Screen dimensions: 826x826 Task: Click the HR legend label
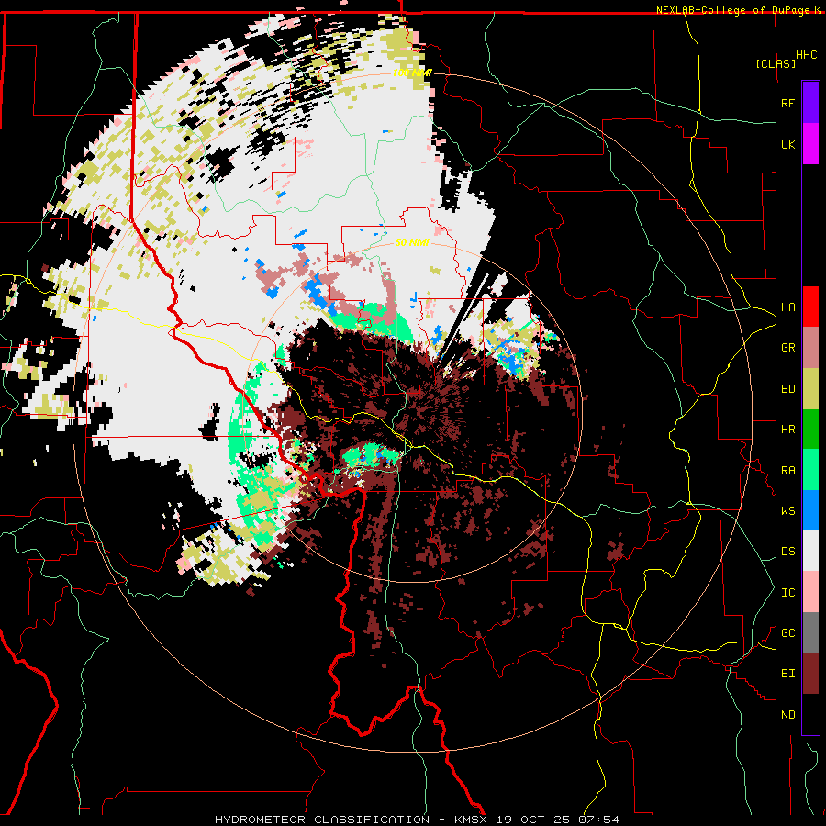[x=787, y=430]
